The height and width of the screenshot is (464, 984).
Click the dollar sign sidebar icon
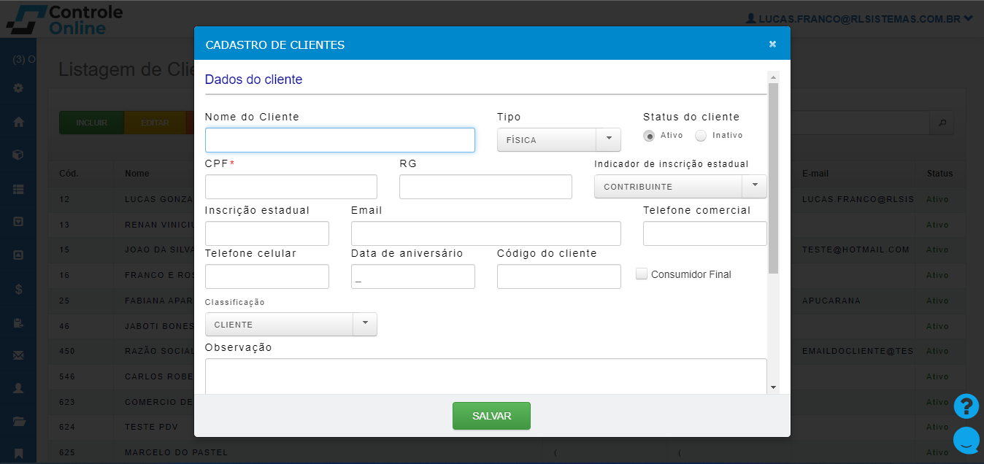(19, 289)
